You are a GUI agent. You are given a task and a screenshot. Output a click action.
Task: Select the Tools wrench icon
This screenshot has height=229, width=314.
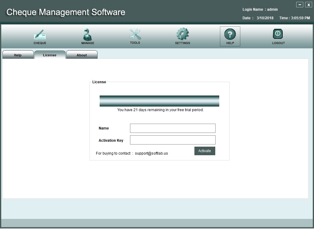pos(135,35)
